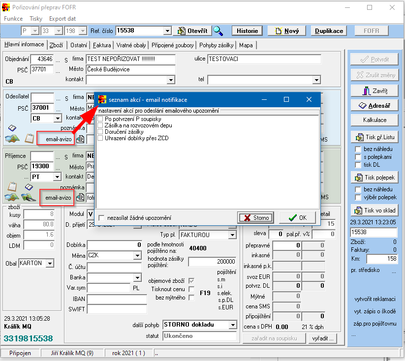The image size is (405, 361).
Task: Expand the Ref. číslo dropdown
Action: tap(168, 31)
